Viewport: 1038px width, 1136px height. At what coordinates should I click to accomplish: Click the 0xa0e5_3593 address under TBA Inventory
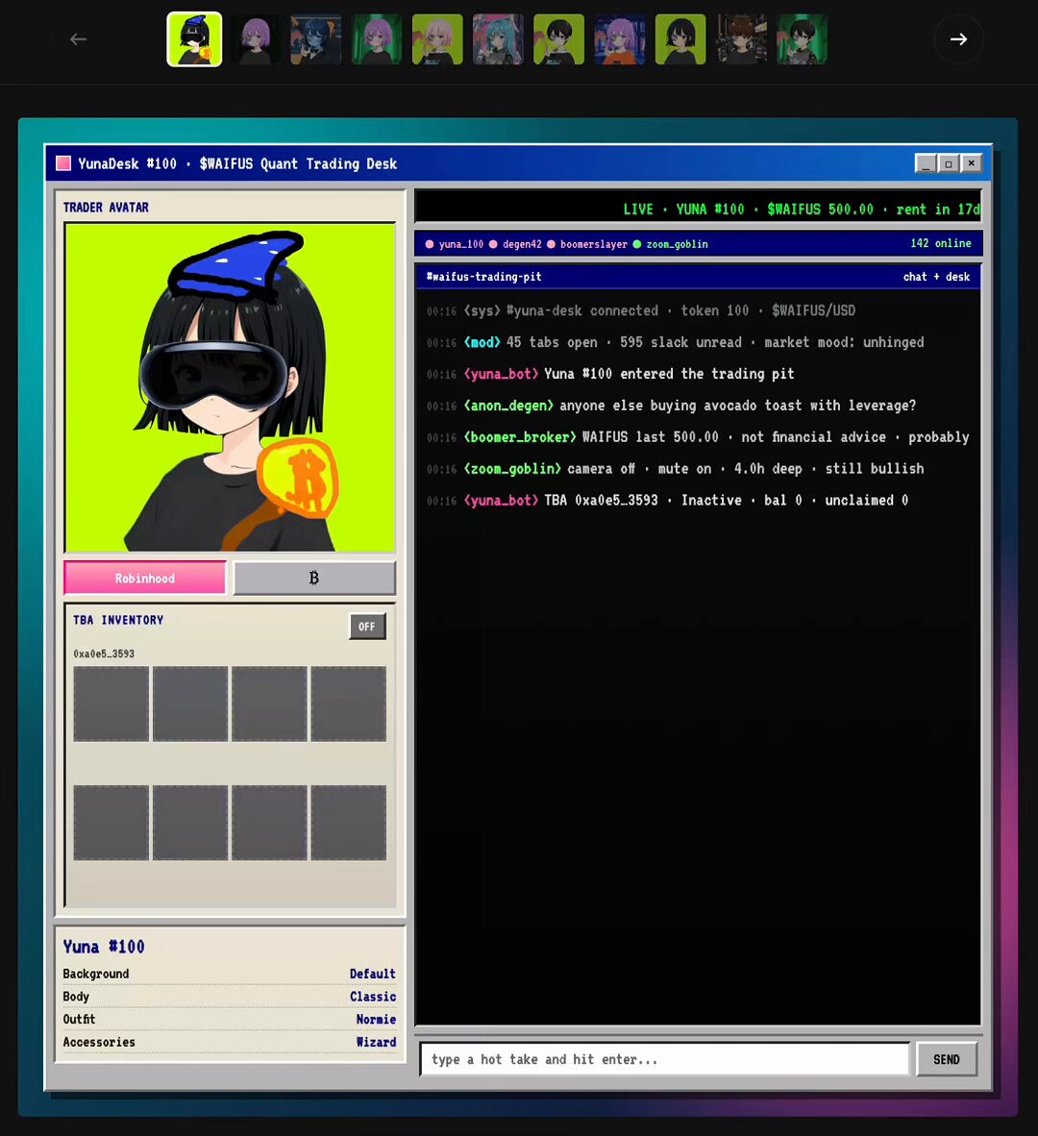(104, 654)
